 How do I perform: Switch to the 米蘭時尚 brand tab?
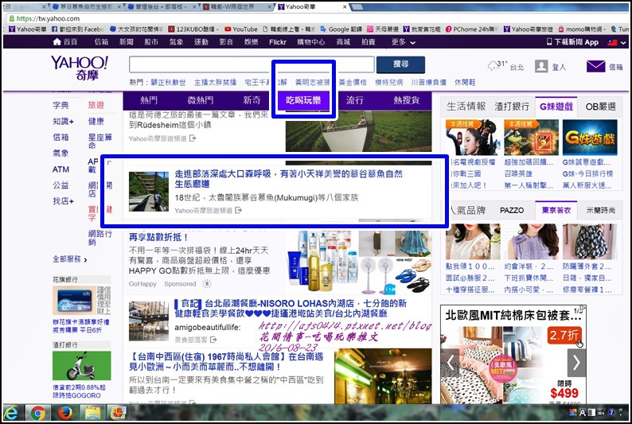click(600, 210)
